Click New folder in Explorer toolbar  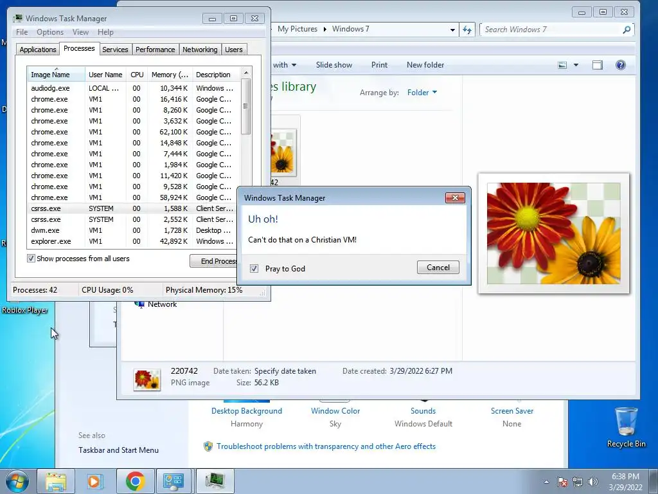point(425,65)
